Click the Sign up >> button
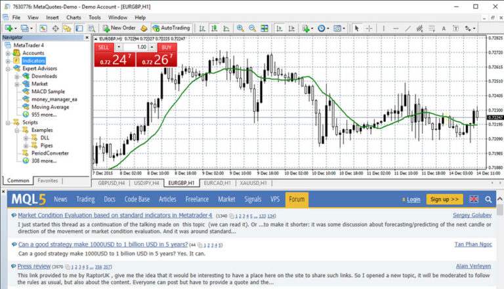Image resolution: width=504 pixels, height=289 pixels. [x=444, y=199]
